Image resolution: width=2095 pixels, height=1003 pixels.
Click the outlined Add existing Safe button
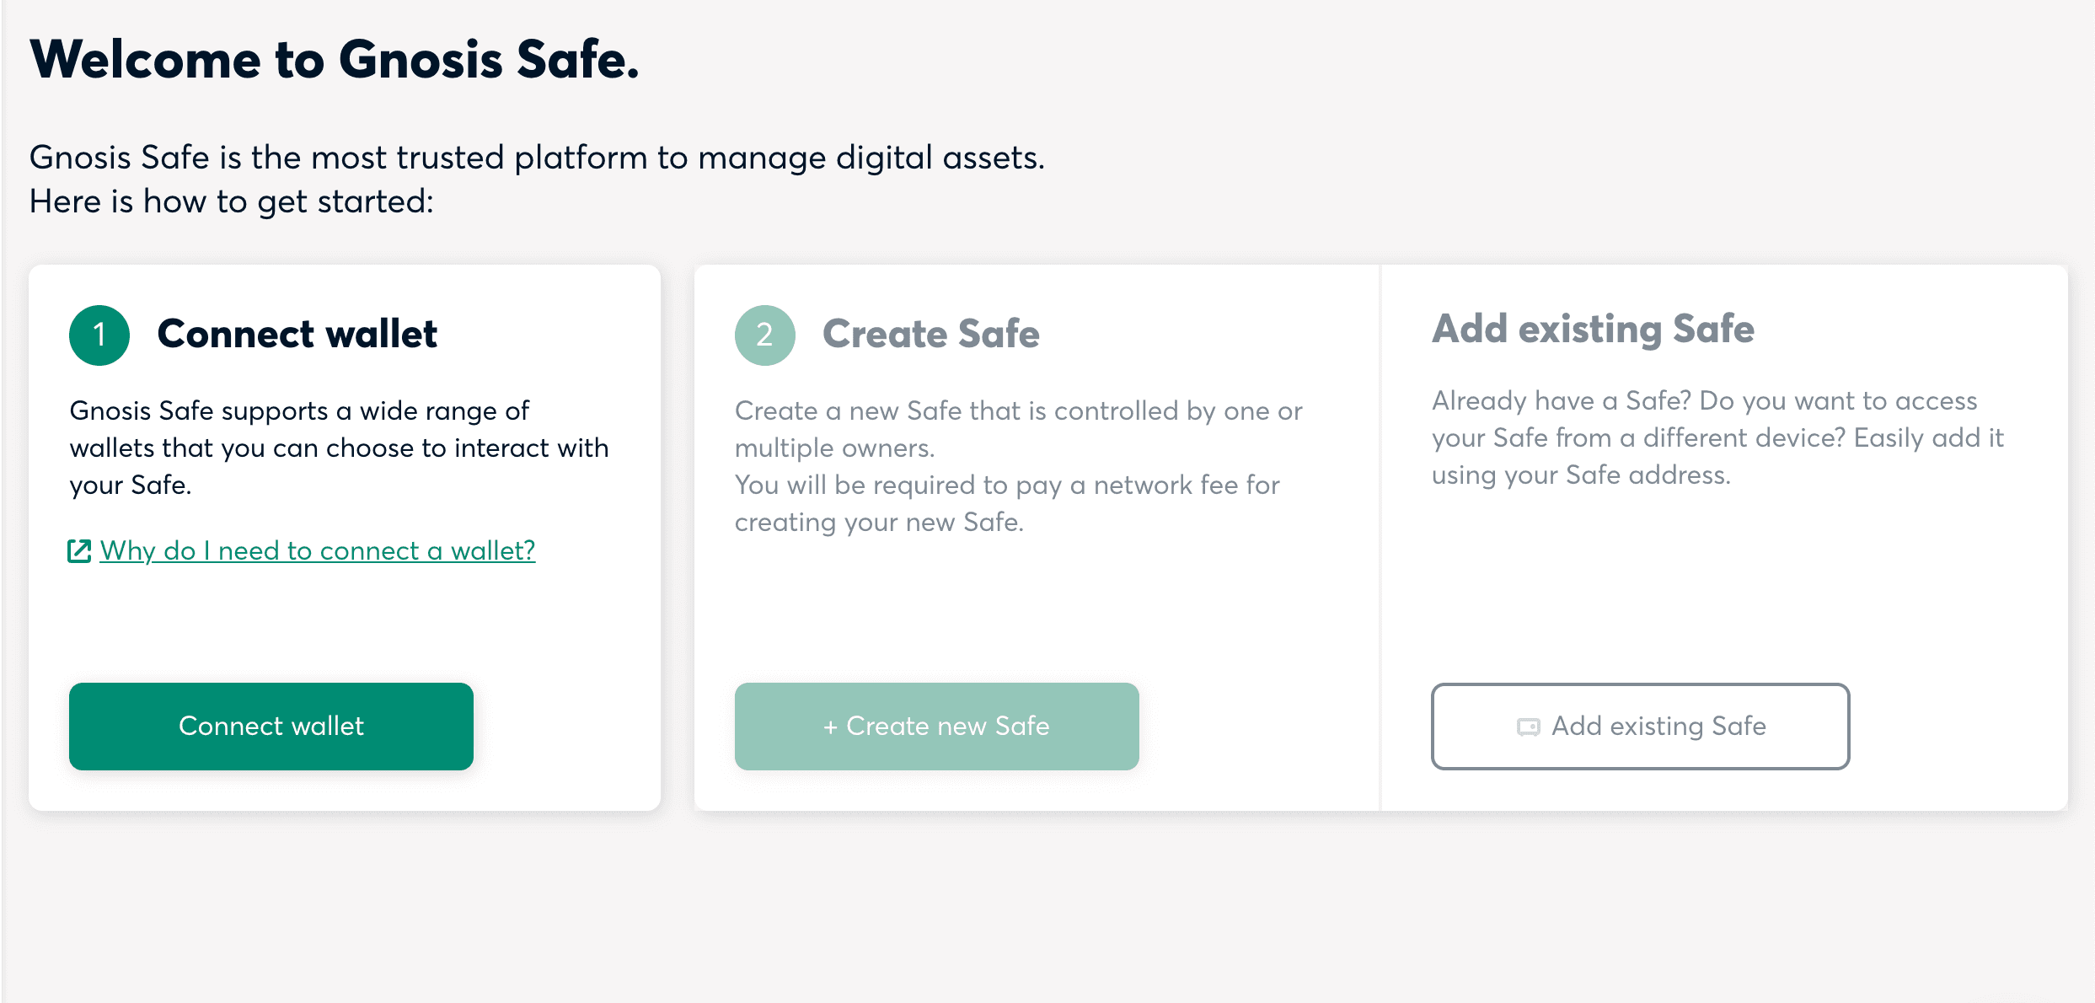[1640, 726]
